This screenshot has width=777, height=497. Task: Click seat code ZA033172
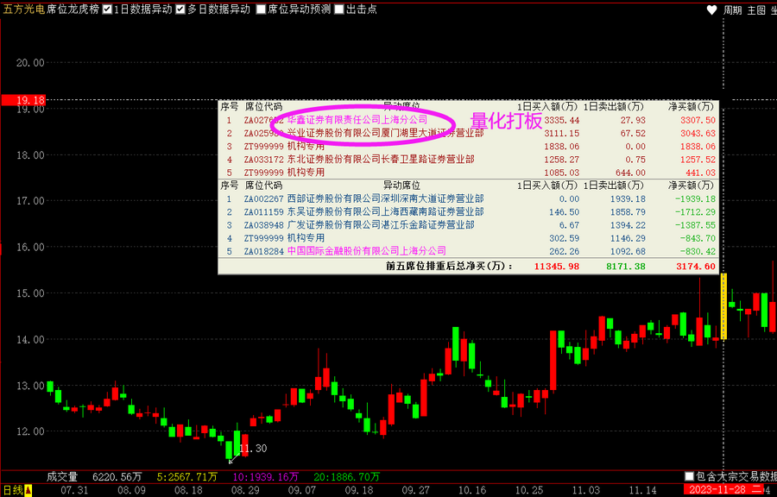tap(263, 160)
